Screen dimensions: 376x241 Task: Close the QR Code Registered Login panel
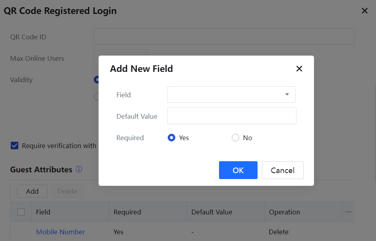[x=364, y=11]
